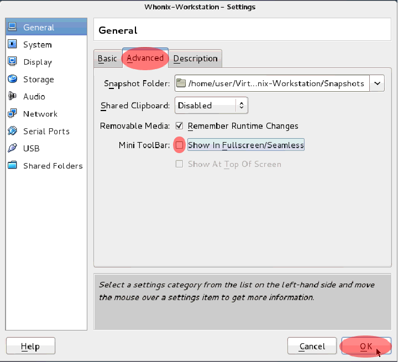Click the Audio speaker icon
The image size is (398, 362).
tap(12, 96)
